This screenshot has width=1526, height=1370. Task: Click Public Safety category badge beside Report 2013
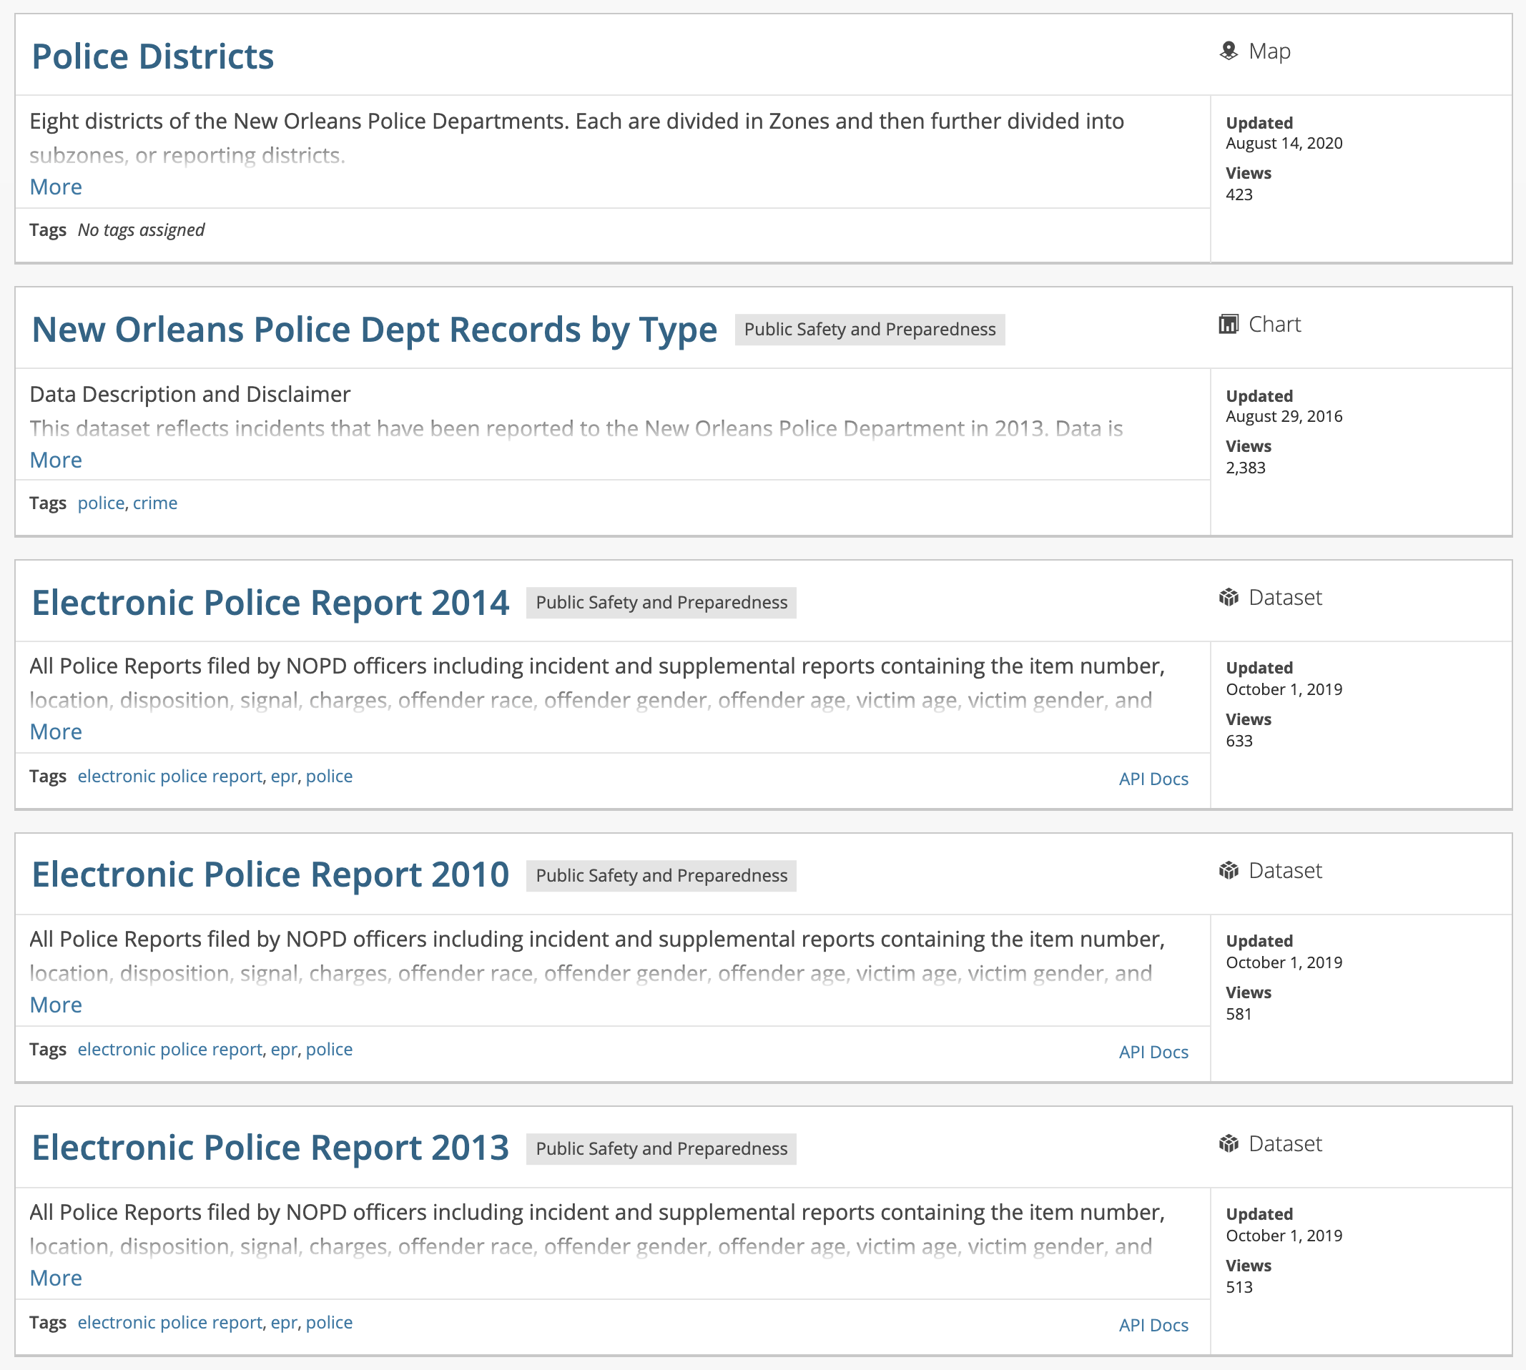click(661, 1148)
